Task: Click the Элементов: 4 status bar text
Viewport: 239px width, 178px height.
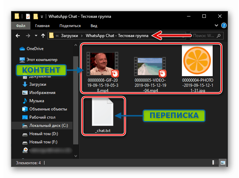Action: [28, 163]
